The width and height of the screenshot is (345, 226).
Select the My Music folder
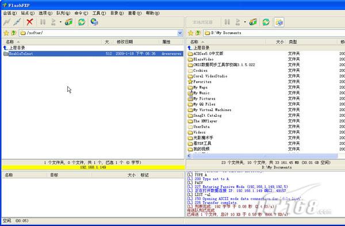click(x=198, y=93)
